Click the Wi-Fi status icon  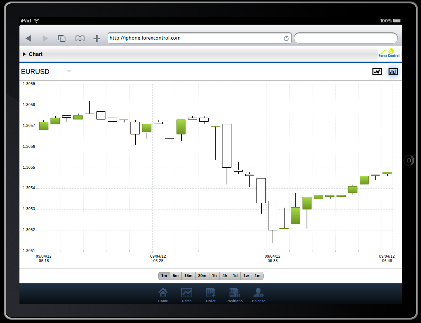pos(37,21)
